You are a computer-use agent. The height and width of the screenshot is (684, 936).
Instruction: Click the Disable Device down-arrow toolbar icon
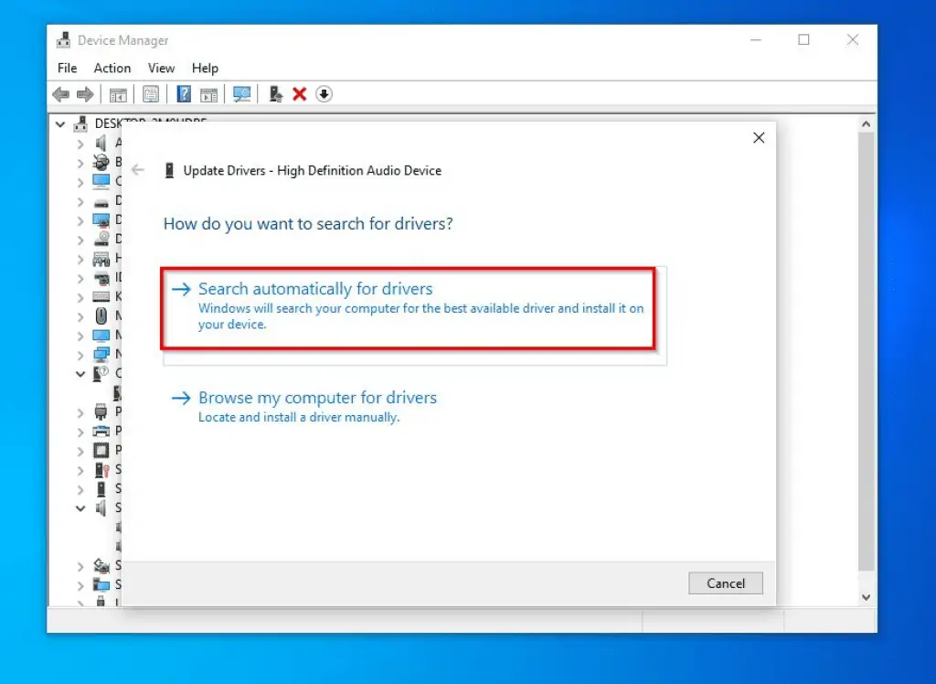tap(324, 94)
